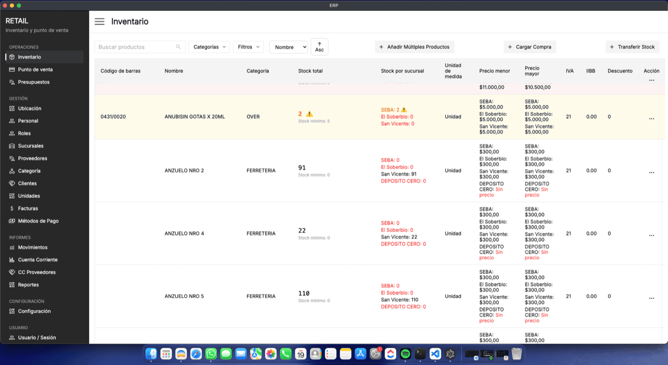Open actions menu for ANZUELO NRO 5
Viewport: 668px width, 365px height.
click(x=651, y=298)
